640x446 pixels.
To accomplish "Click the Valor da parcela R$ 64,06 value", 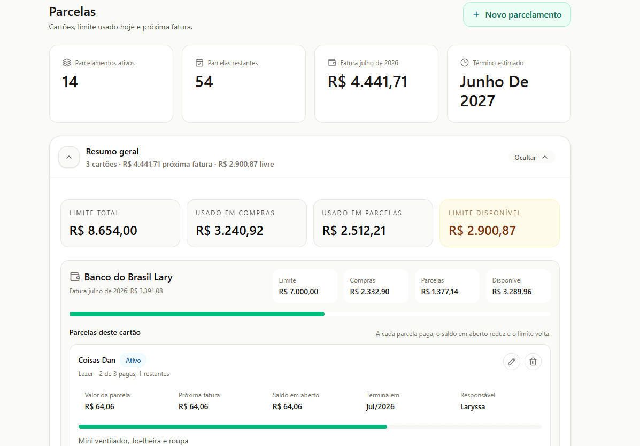I will point(99,407).
